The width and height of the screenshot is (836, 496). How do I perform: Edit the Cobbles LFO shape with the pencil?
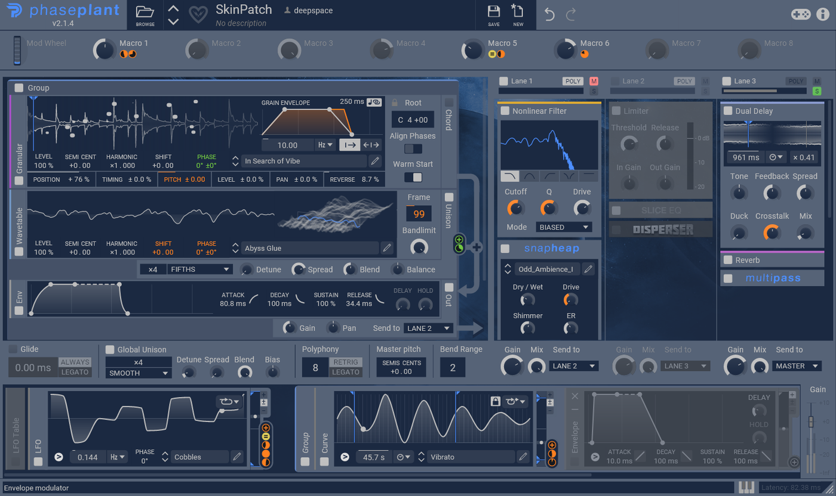pyautogui.click(x=237, y=457)
